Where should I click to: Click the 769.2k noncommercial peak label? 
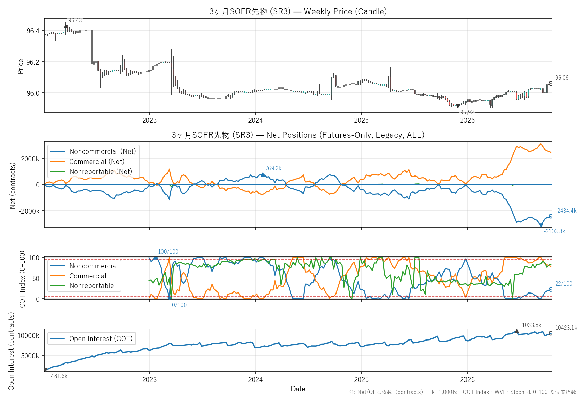pyautogui.click(x=273, y=168)
